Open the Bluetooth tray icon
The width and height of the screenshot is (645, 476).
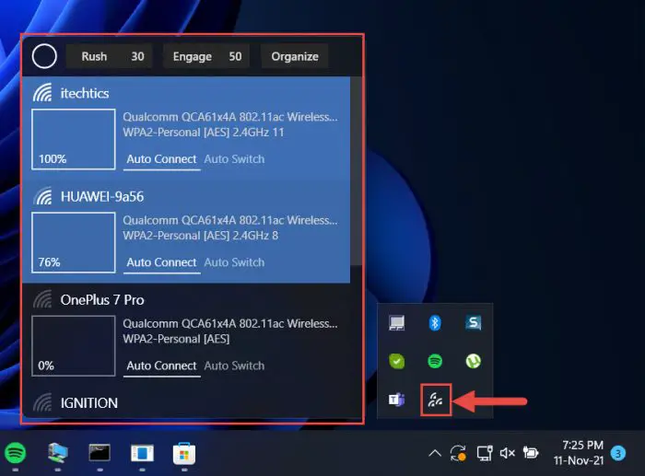coord(435,323)
